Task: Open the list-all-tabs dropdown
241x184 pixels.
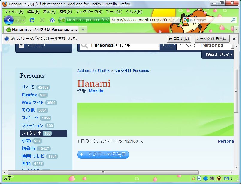Action: 236,30
